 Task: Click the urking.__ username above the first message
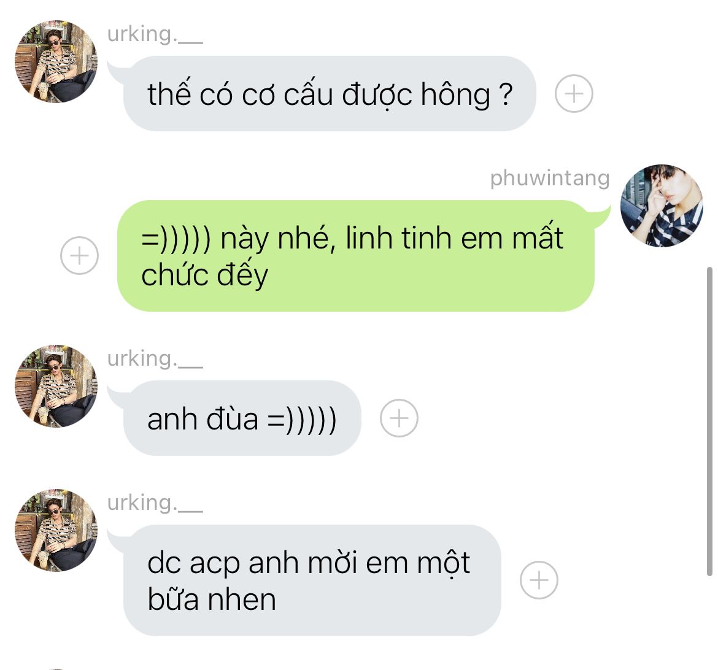[x=155, y=34]
